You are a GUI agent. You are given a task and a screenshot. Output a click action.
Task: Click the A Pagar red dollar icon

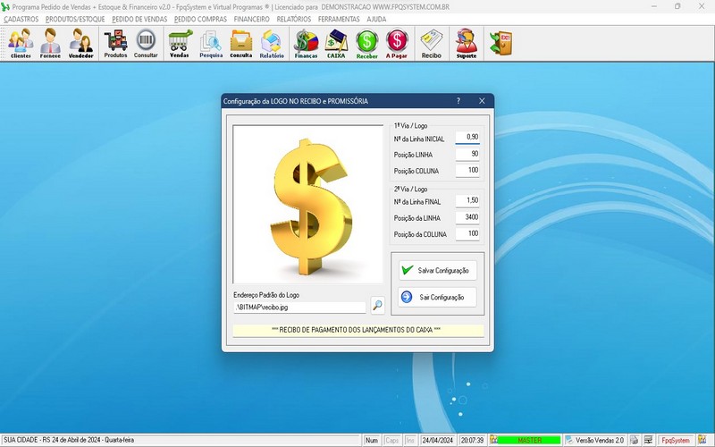(x=397, y=43)
